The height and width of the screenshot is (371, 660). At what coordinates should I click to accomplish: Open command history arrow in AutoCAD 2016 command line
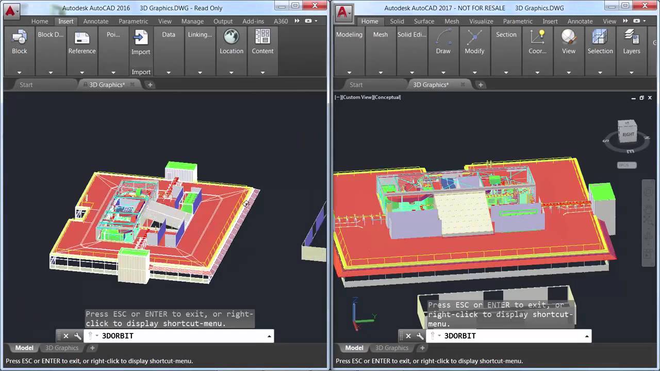pyautogui.click(x=269, y=336)
